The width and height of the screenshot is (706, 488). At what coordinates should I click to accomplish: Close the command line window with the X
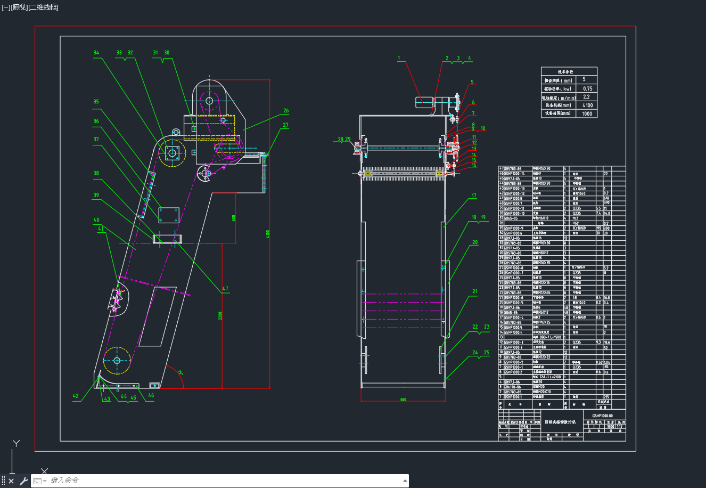click(11, 481)
